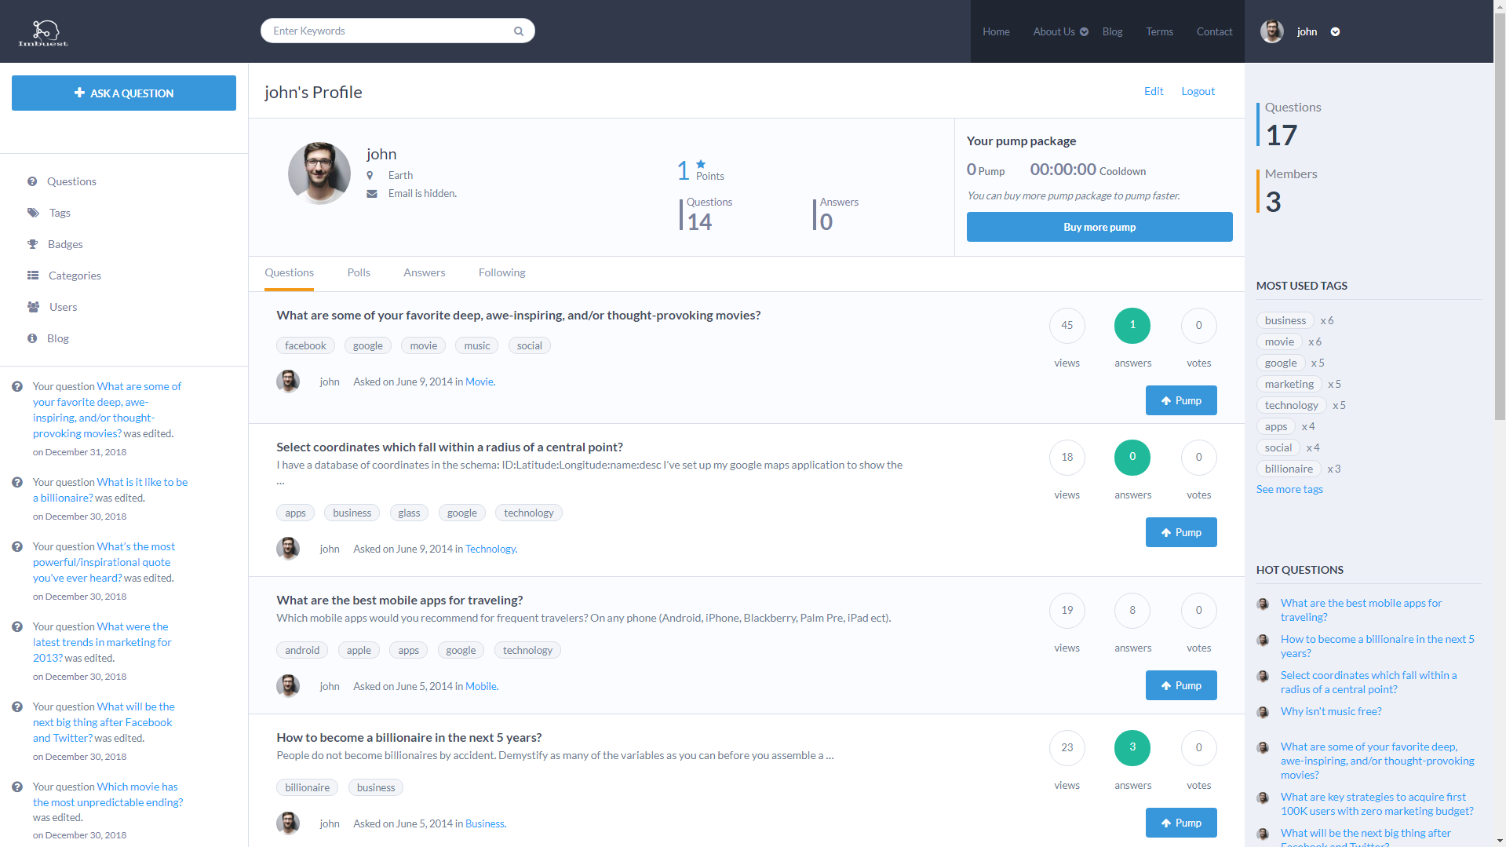1506x847 pixels.
Task: Open hot question Why isn't music free?
Action: (x=1331, y=711)
